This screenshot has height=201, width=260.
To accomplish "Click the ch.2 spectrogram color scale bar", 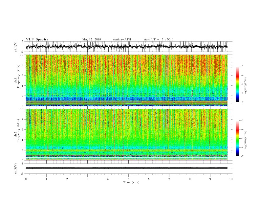I will click(237, 138).
